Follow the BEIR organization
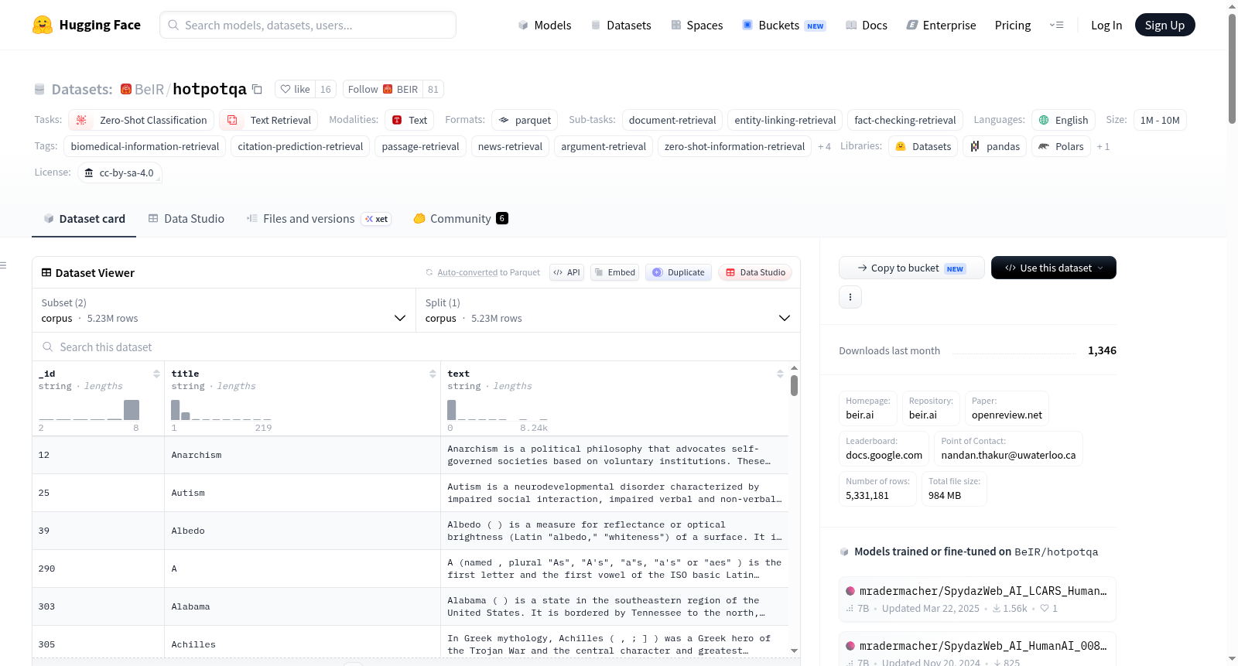Screen dimensions: 1238x666 pos(383,89)
